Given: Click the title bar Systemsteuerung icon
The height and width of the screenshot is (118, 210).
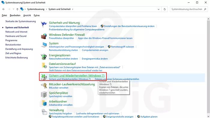Looking at the screenshot, I should (x=3, y=2).
